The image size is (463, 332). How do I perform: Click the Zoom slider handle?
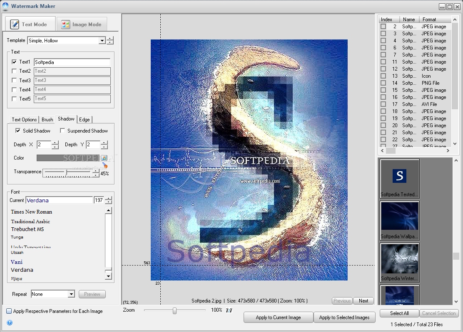(174, 310)
